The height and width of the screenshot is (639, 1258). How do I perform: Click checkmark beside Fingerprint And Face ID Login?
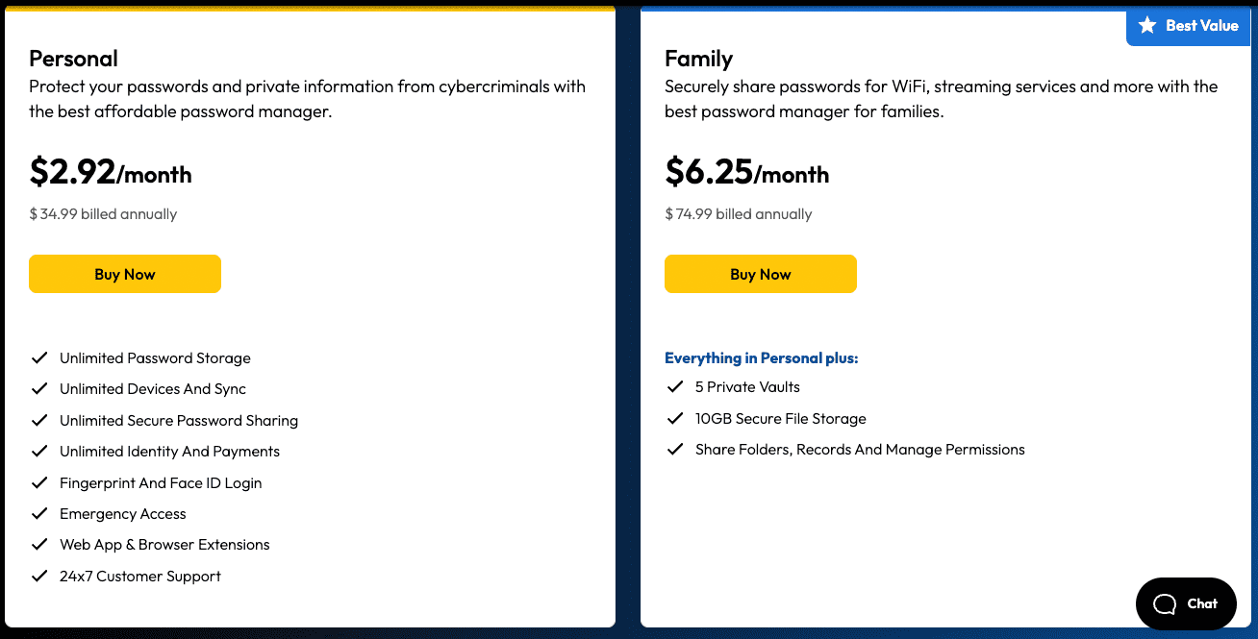click(x=39, y=482)
